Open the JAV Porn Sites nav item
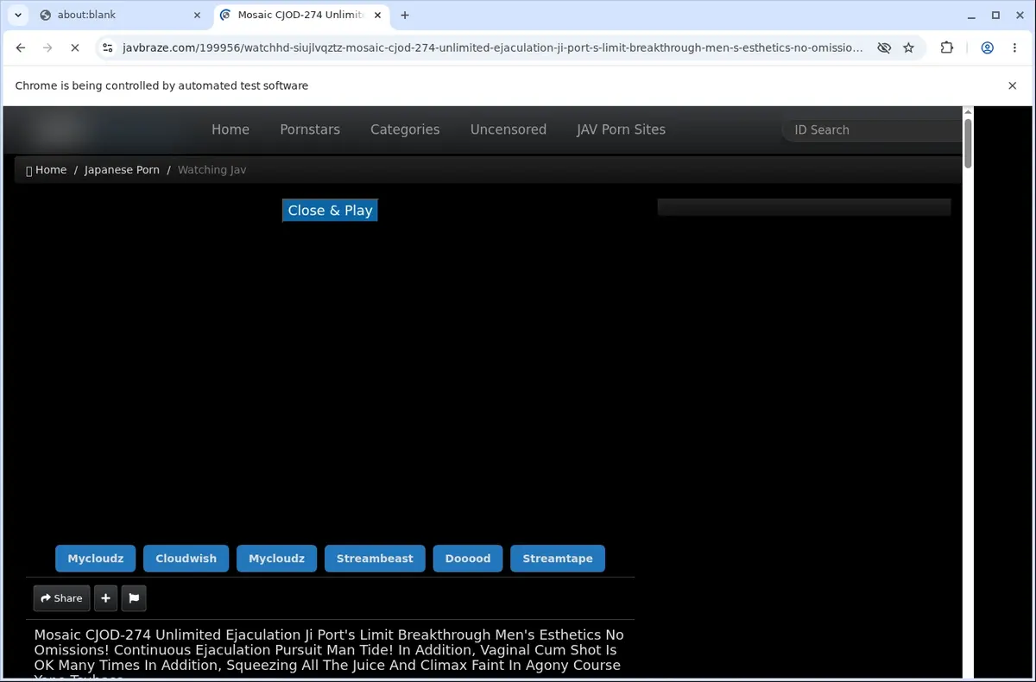Image resolution: width=1036 pixels, height=682 pixels. pyautogui.click(x=621, y=129)
